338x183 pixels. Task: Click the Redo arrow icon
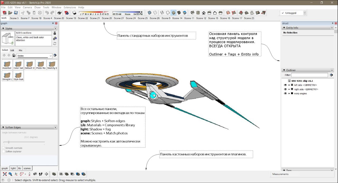(x=53, y=13)
